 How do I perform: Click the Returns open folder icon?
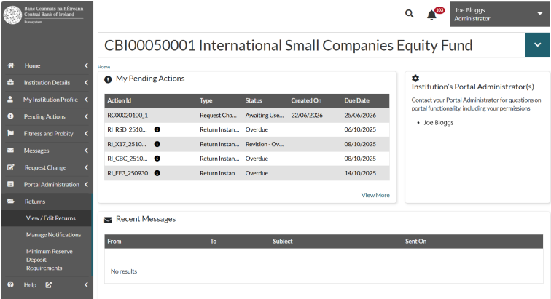[11, 201]
